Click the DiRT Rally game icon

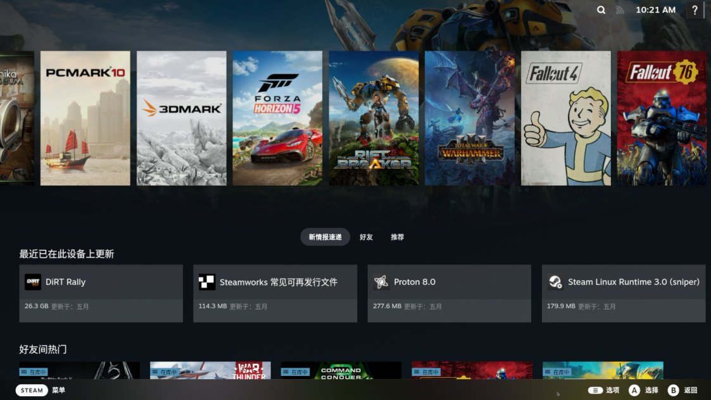coord(33,282)
